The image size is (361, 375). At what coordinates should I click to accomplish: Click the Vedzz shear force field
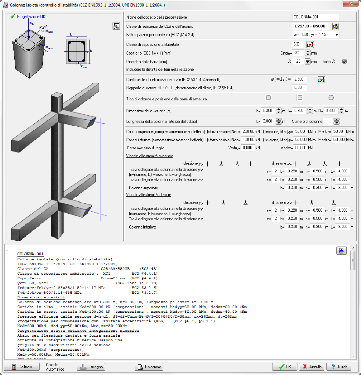[x=300, y=148]
